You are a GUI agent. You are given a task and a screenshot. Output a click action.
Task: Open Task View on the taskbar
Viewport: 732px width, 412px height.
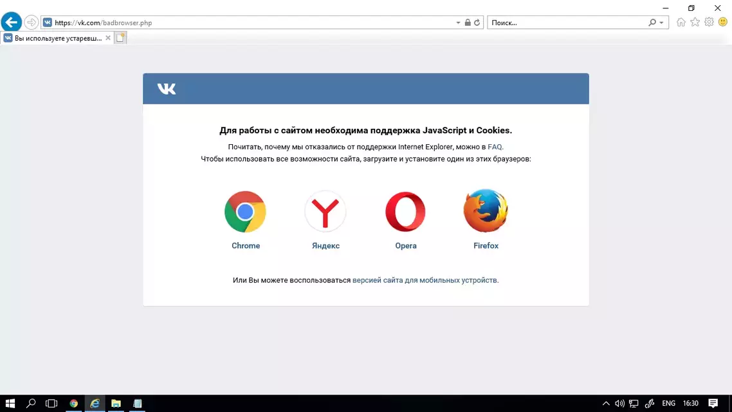pyautogui.click(x=51, y=403)
